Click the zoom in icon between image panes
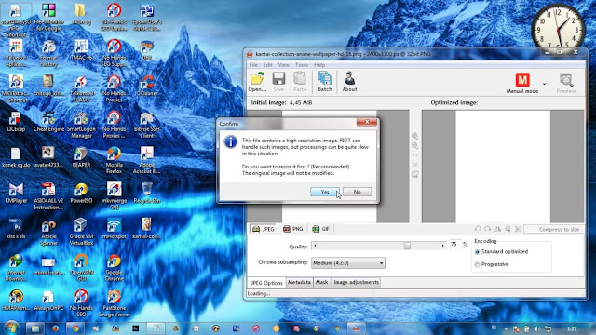Screen dimensions: 596x335 [x=415, y=136]
